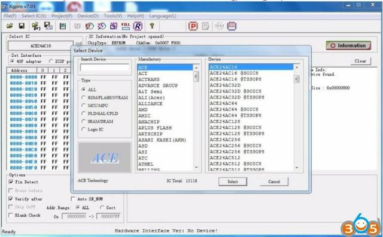
Task: Select ATMEL in the Manufactory list
Action: pyautogui.click(x=146, y=164)
